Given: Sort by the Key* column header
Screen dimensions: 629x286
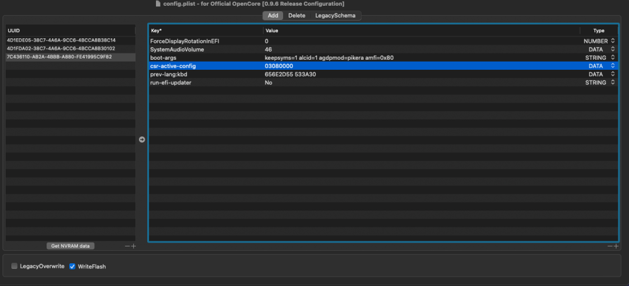Looking at the screenshot, I should pos(206,31).
